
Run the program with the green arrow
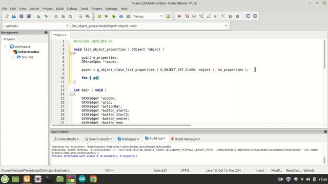point(106,16)
